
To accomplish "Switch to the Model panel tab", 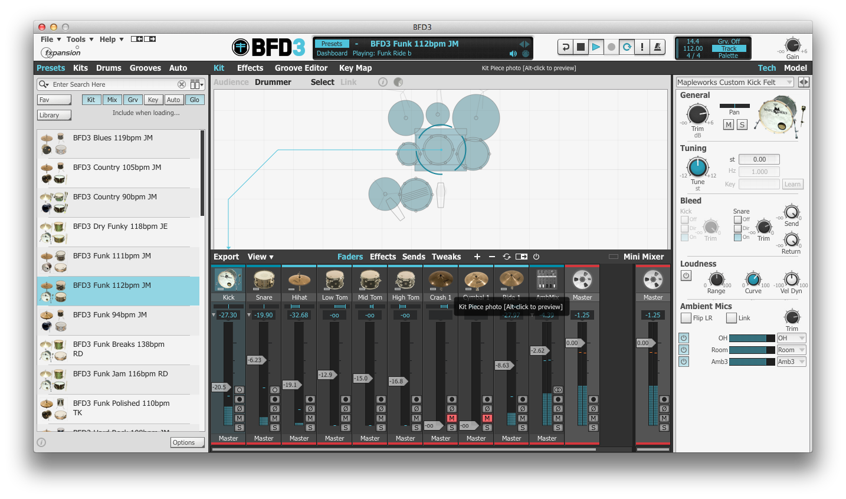I will click(795, 68).
